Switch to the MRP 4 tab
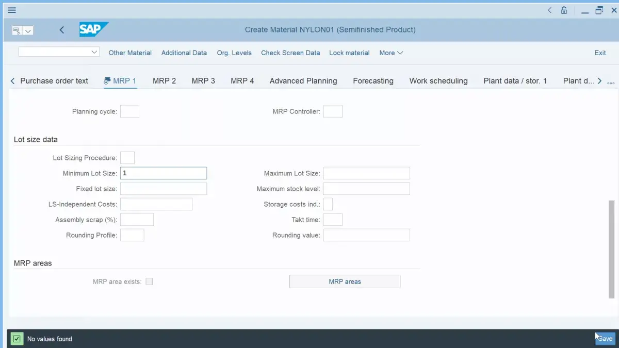The height and width of the screenshot is (348, 619). [242, 81]
